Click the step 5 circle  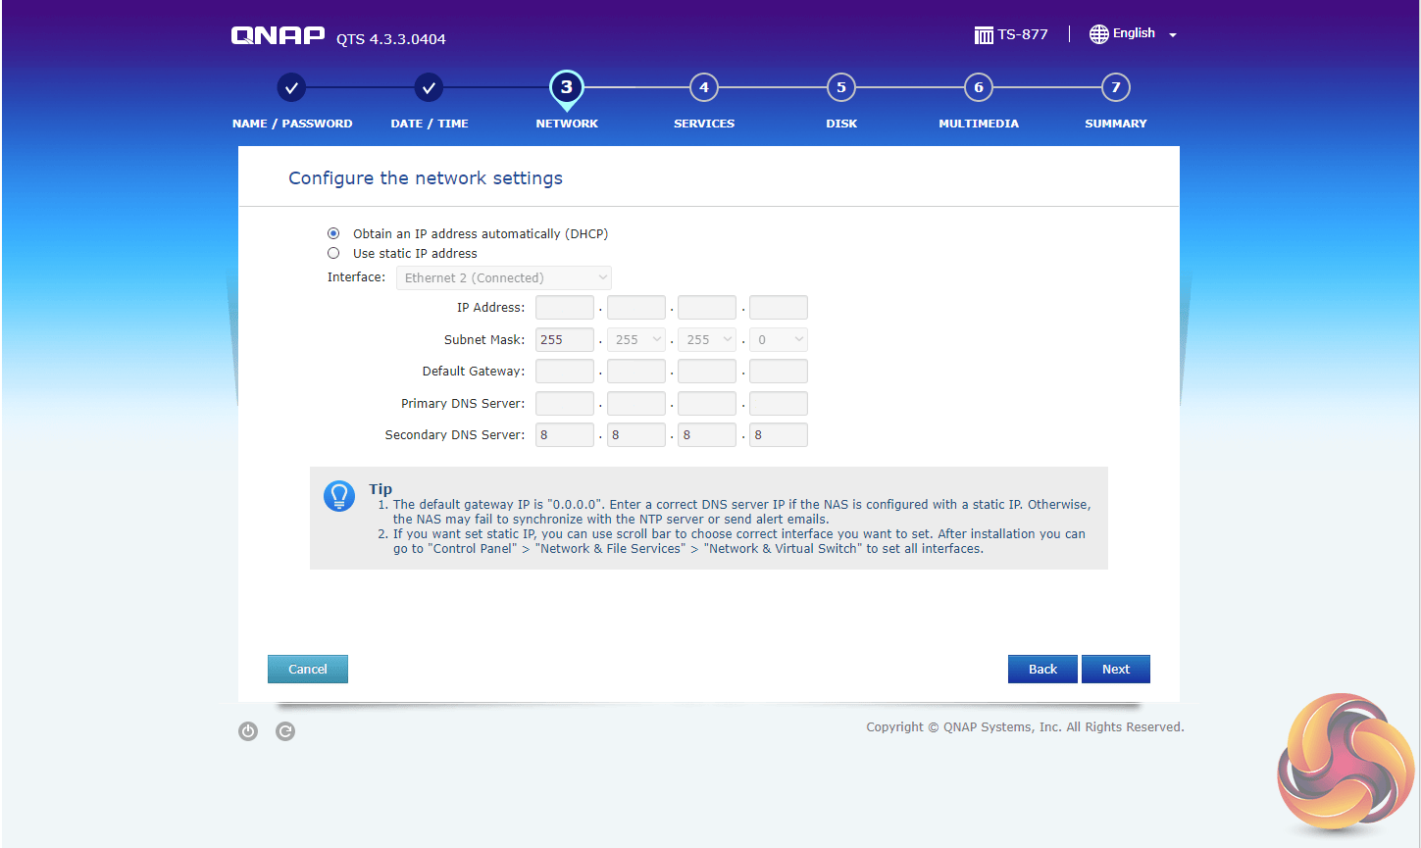point(841,87)
